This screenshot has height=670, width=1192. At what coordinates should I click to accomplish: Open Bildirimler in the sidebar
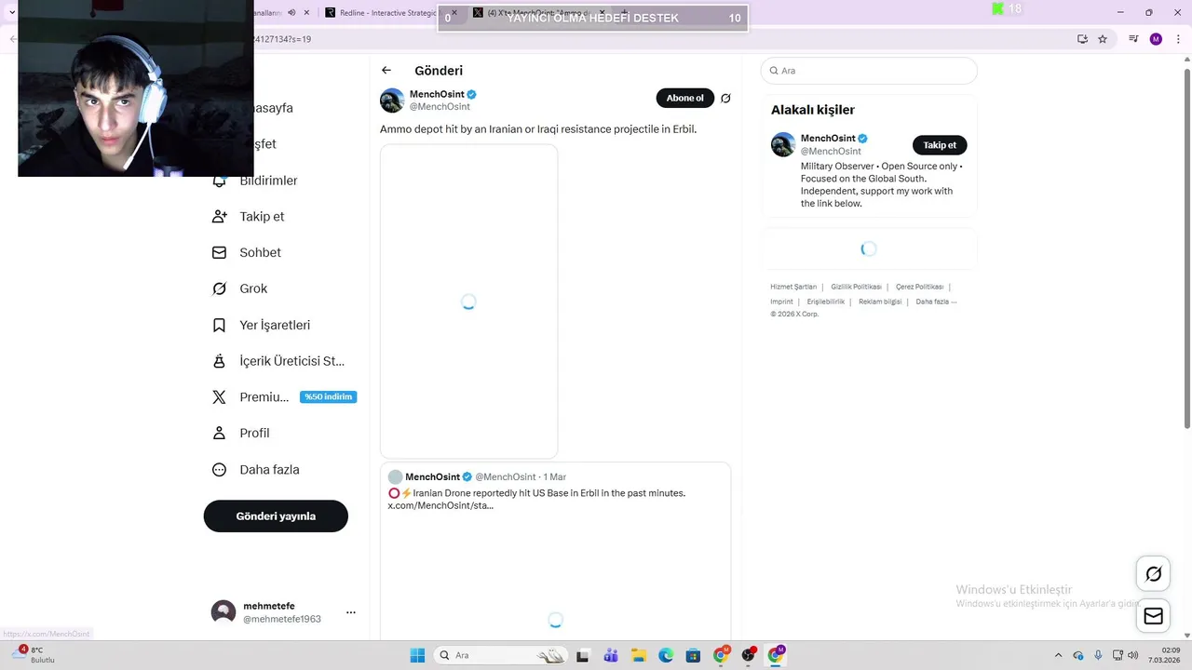[x=268, y=181]
